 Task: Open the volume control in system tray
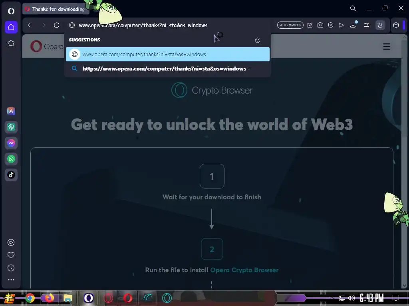point(351,298)
